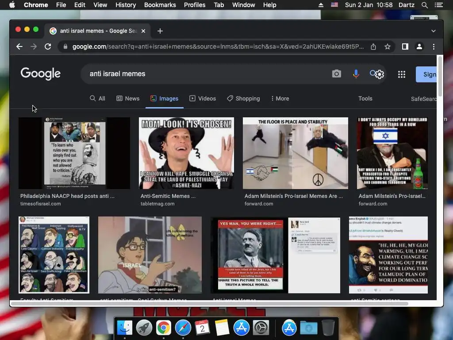Screen dimensions: 453x340
Task: Open Finder from the Dock
Action: point(124,328)
